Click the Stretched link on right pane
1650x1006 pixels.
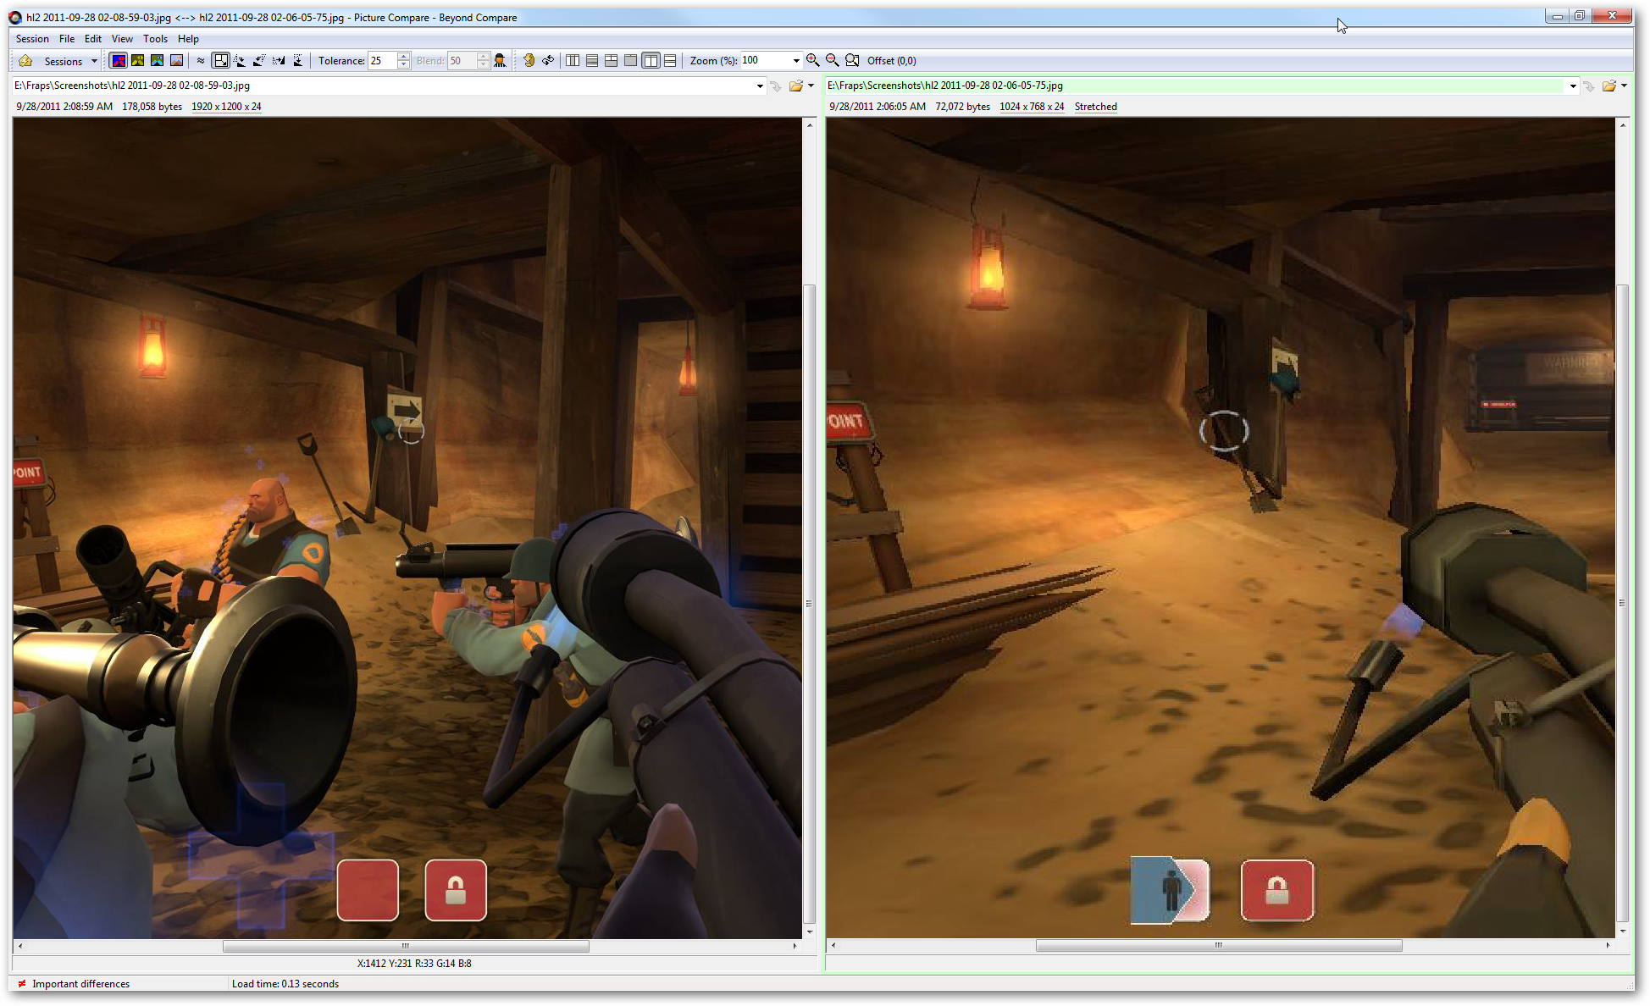[x=1095, y=107]
